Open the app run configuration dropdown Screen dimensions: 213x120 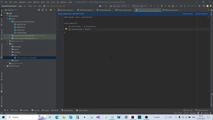pos(119,6)
